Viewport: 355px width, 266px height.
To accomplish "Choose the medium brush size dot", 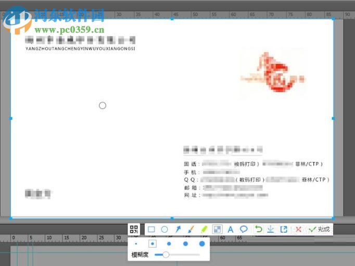I will click(x=169, y=244).
